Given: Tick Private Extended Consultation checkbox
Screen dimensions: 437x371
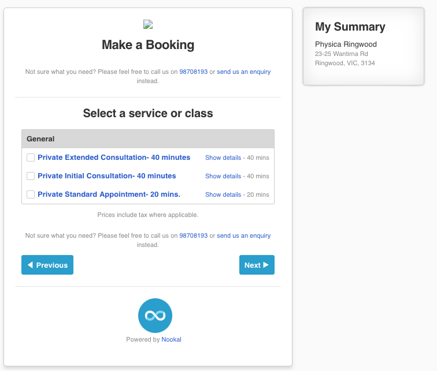Looking at the screenshot, I should [31, 158].
